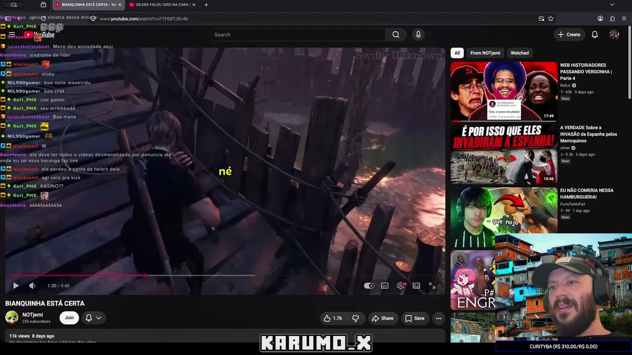This screenshot has width=632, height=355.
Task: Dislike this video
Action: (355, 319)
